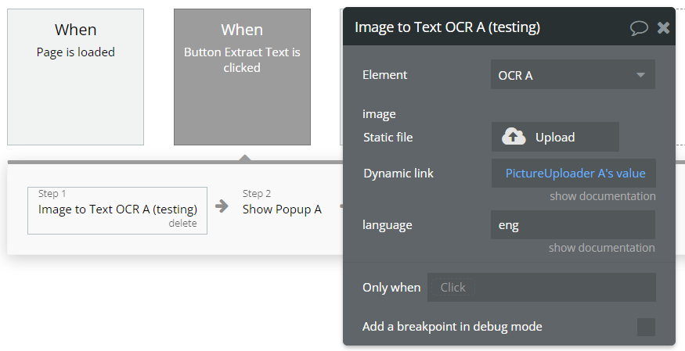The height and width of the screenshot is (351, 685).
Task: Edit the PictureUploader A's value dynamic link
Action: coord(574,174)
